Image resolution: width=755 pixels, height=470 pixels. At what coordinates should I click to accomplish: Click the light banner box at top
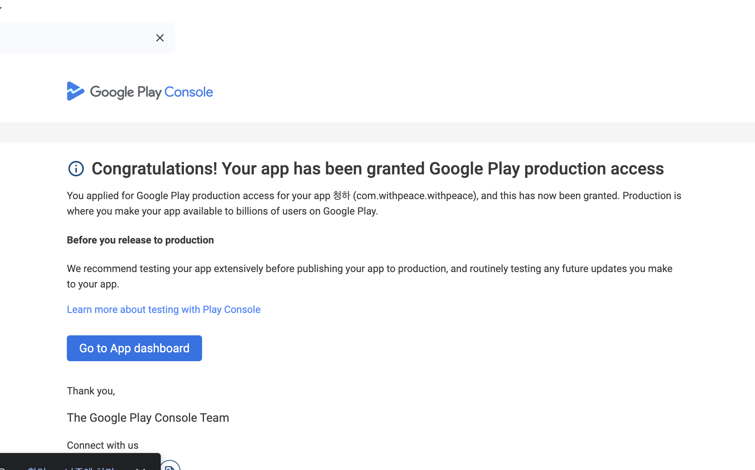[x=77, y=38]
